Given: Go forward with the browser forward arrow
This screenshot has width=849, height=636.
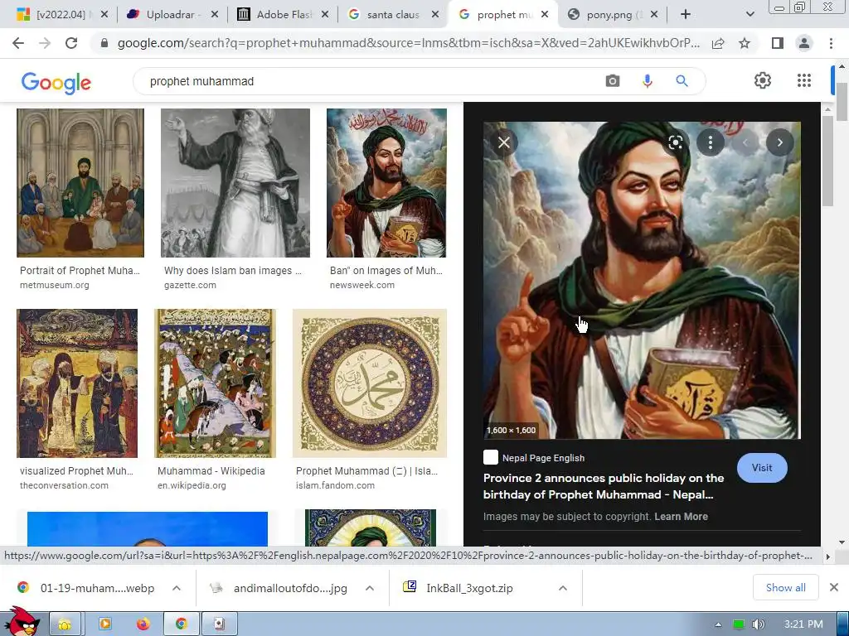Looking at the screenshot, I should click(45, 43).
